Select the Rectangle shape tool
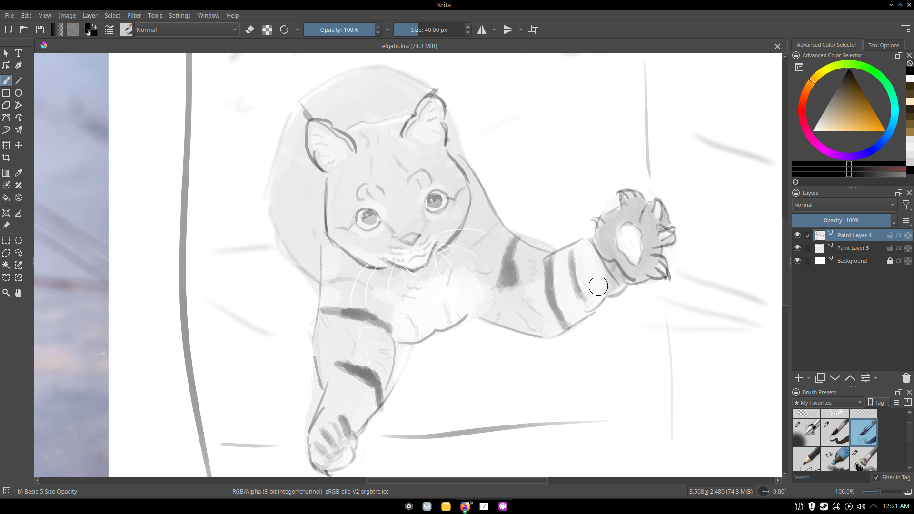 pos(6,93)
